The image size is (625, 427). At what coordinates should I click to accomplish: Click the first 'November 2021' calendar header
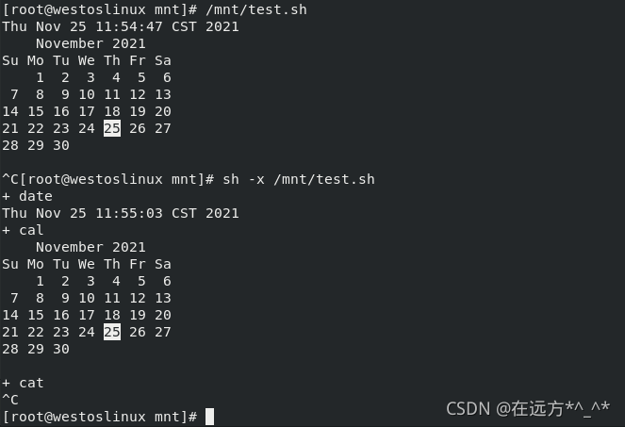tap(90, 43)
